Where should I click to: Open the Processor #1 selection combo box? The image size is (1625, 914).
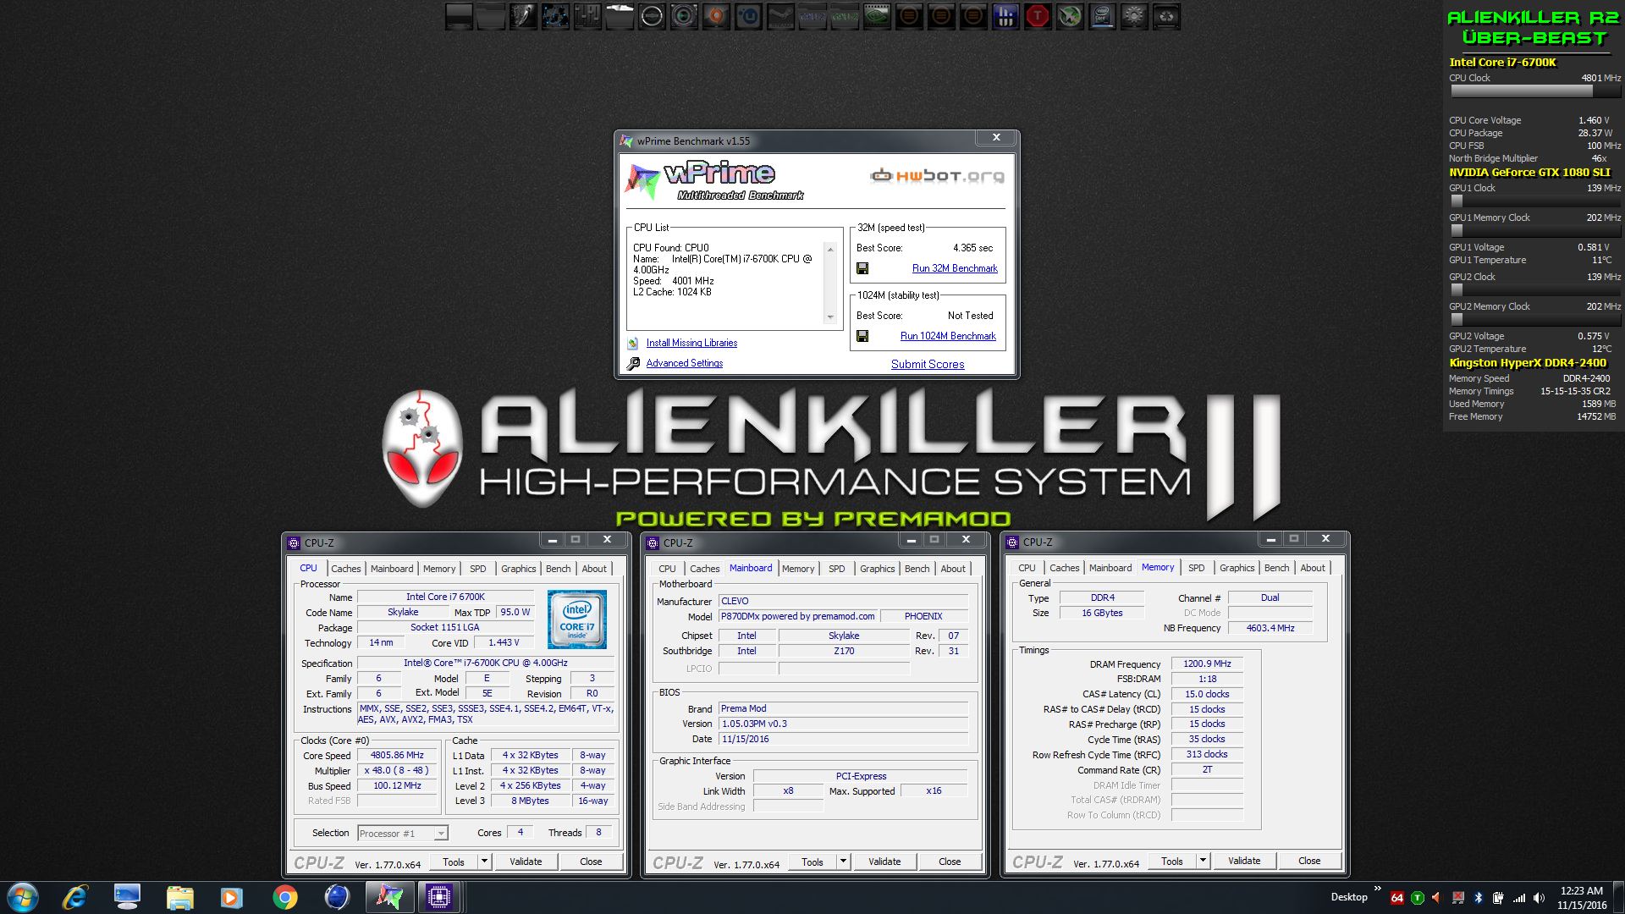coord(402,834)
